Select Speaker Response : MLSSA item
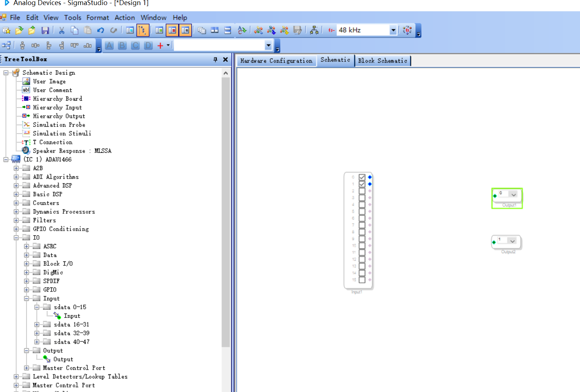580x392 pixels. (x=72, y=151)
